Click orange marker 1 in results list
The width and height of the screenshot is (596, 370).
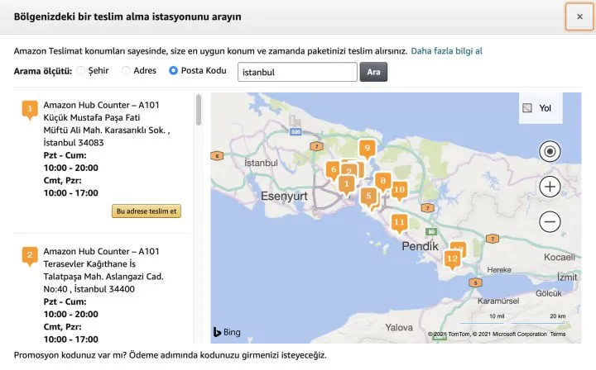[30, 110]
